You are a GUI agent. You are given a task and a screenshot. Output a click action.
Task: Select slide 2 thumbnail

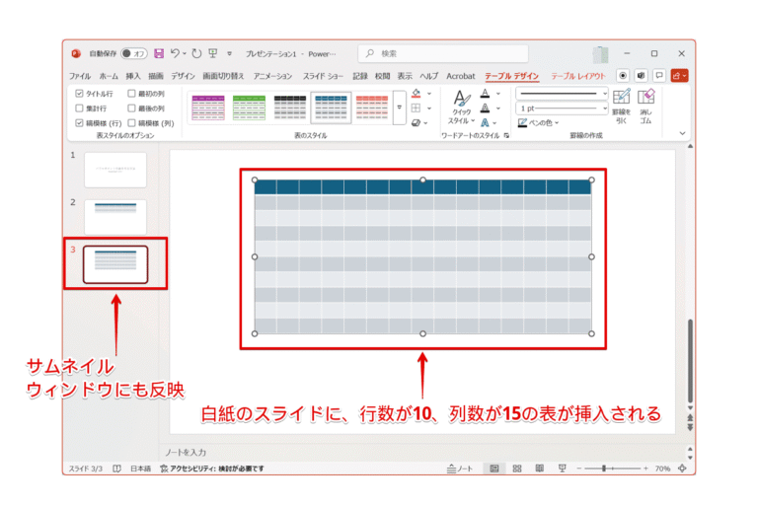[x=115, y=217]
